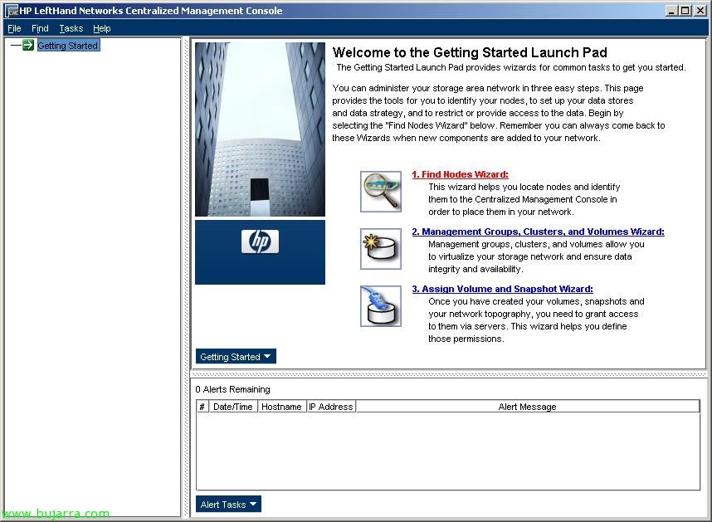Expand the Getting Started dropdown button
The width and height of the screenshot is (712, 522).
(x=236, y=357)
